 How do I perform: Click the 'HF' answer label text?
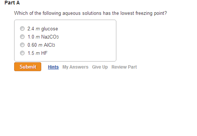click(44, 53)
